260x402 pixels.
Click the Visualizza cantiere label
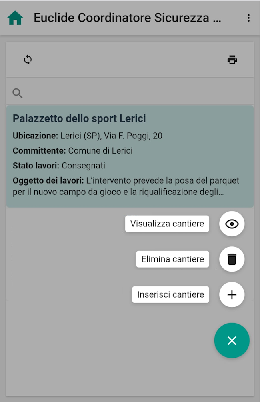[167, 224]
